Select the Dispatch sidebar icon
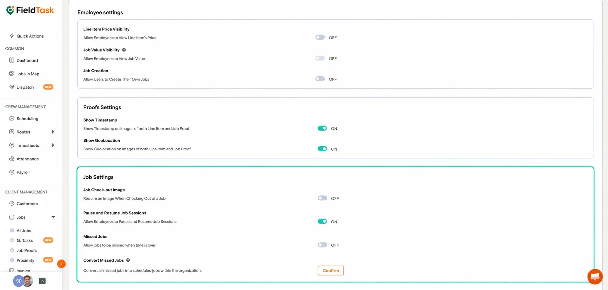 [12, 87]
